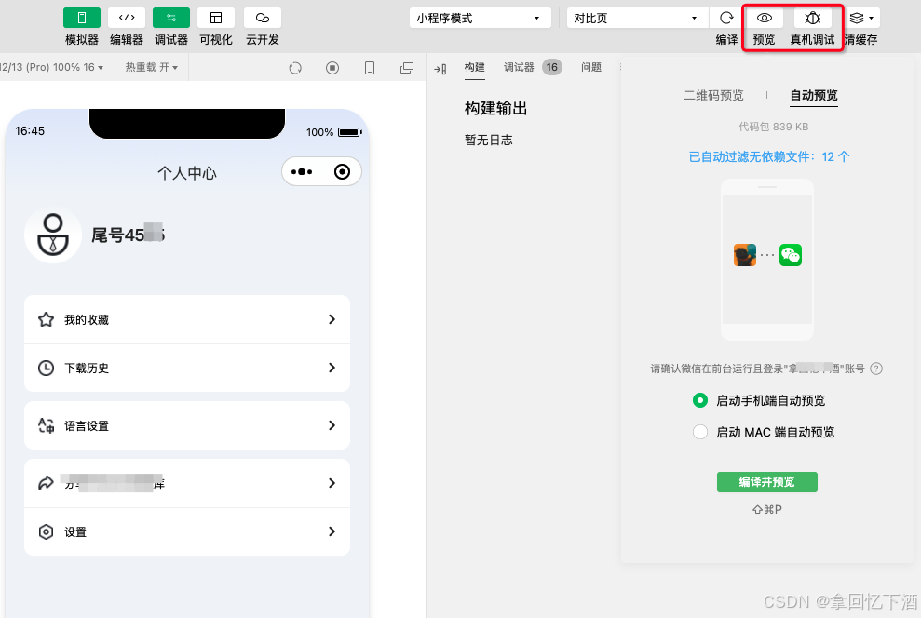Open the 对比页 page selector dropdown
The height and width of the screenshot is (618, 921).
637,17
